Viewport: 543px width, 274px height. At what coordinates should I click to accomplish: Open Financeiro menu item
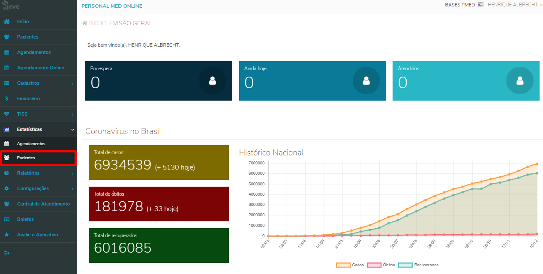(x=38, y=98)
